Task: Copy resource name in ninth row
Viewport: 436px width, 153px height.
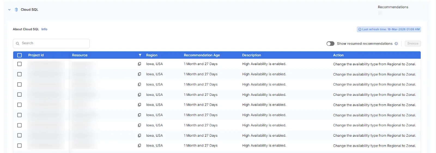Action: click(x=140, y=146)
